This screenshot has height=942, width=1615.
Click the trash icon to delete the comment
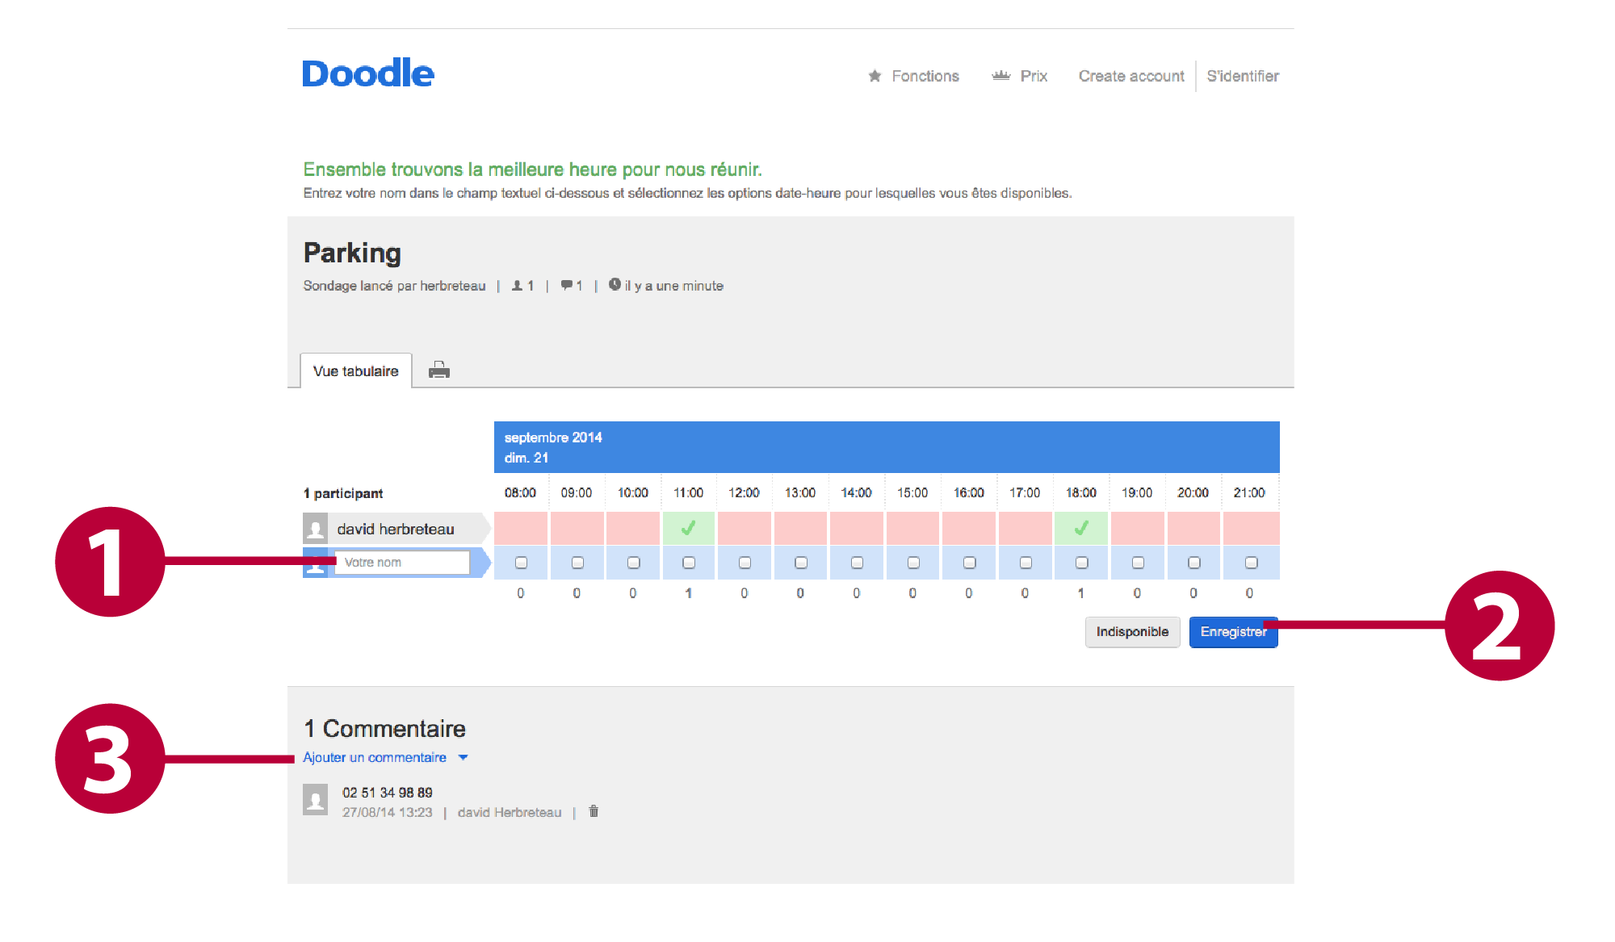point(594,811)
